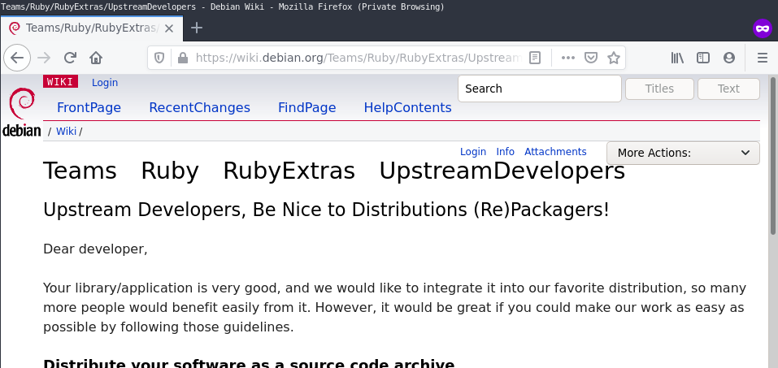Bookmark this page with the star icon
The image size is (778, 368).
click(614, 58)
